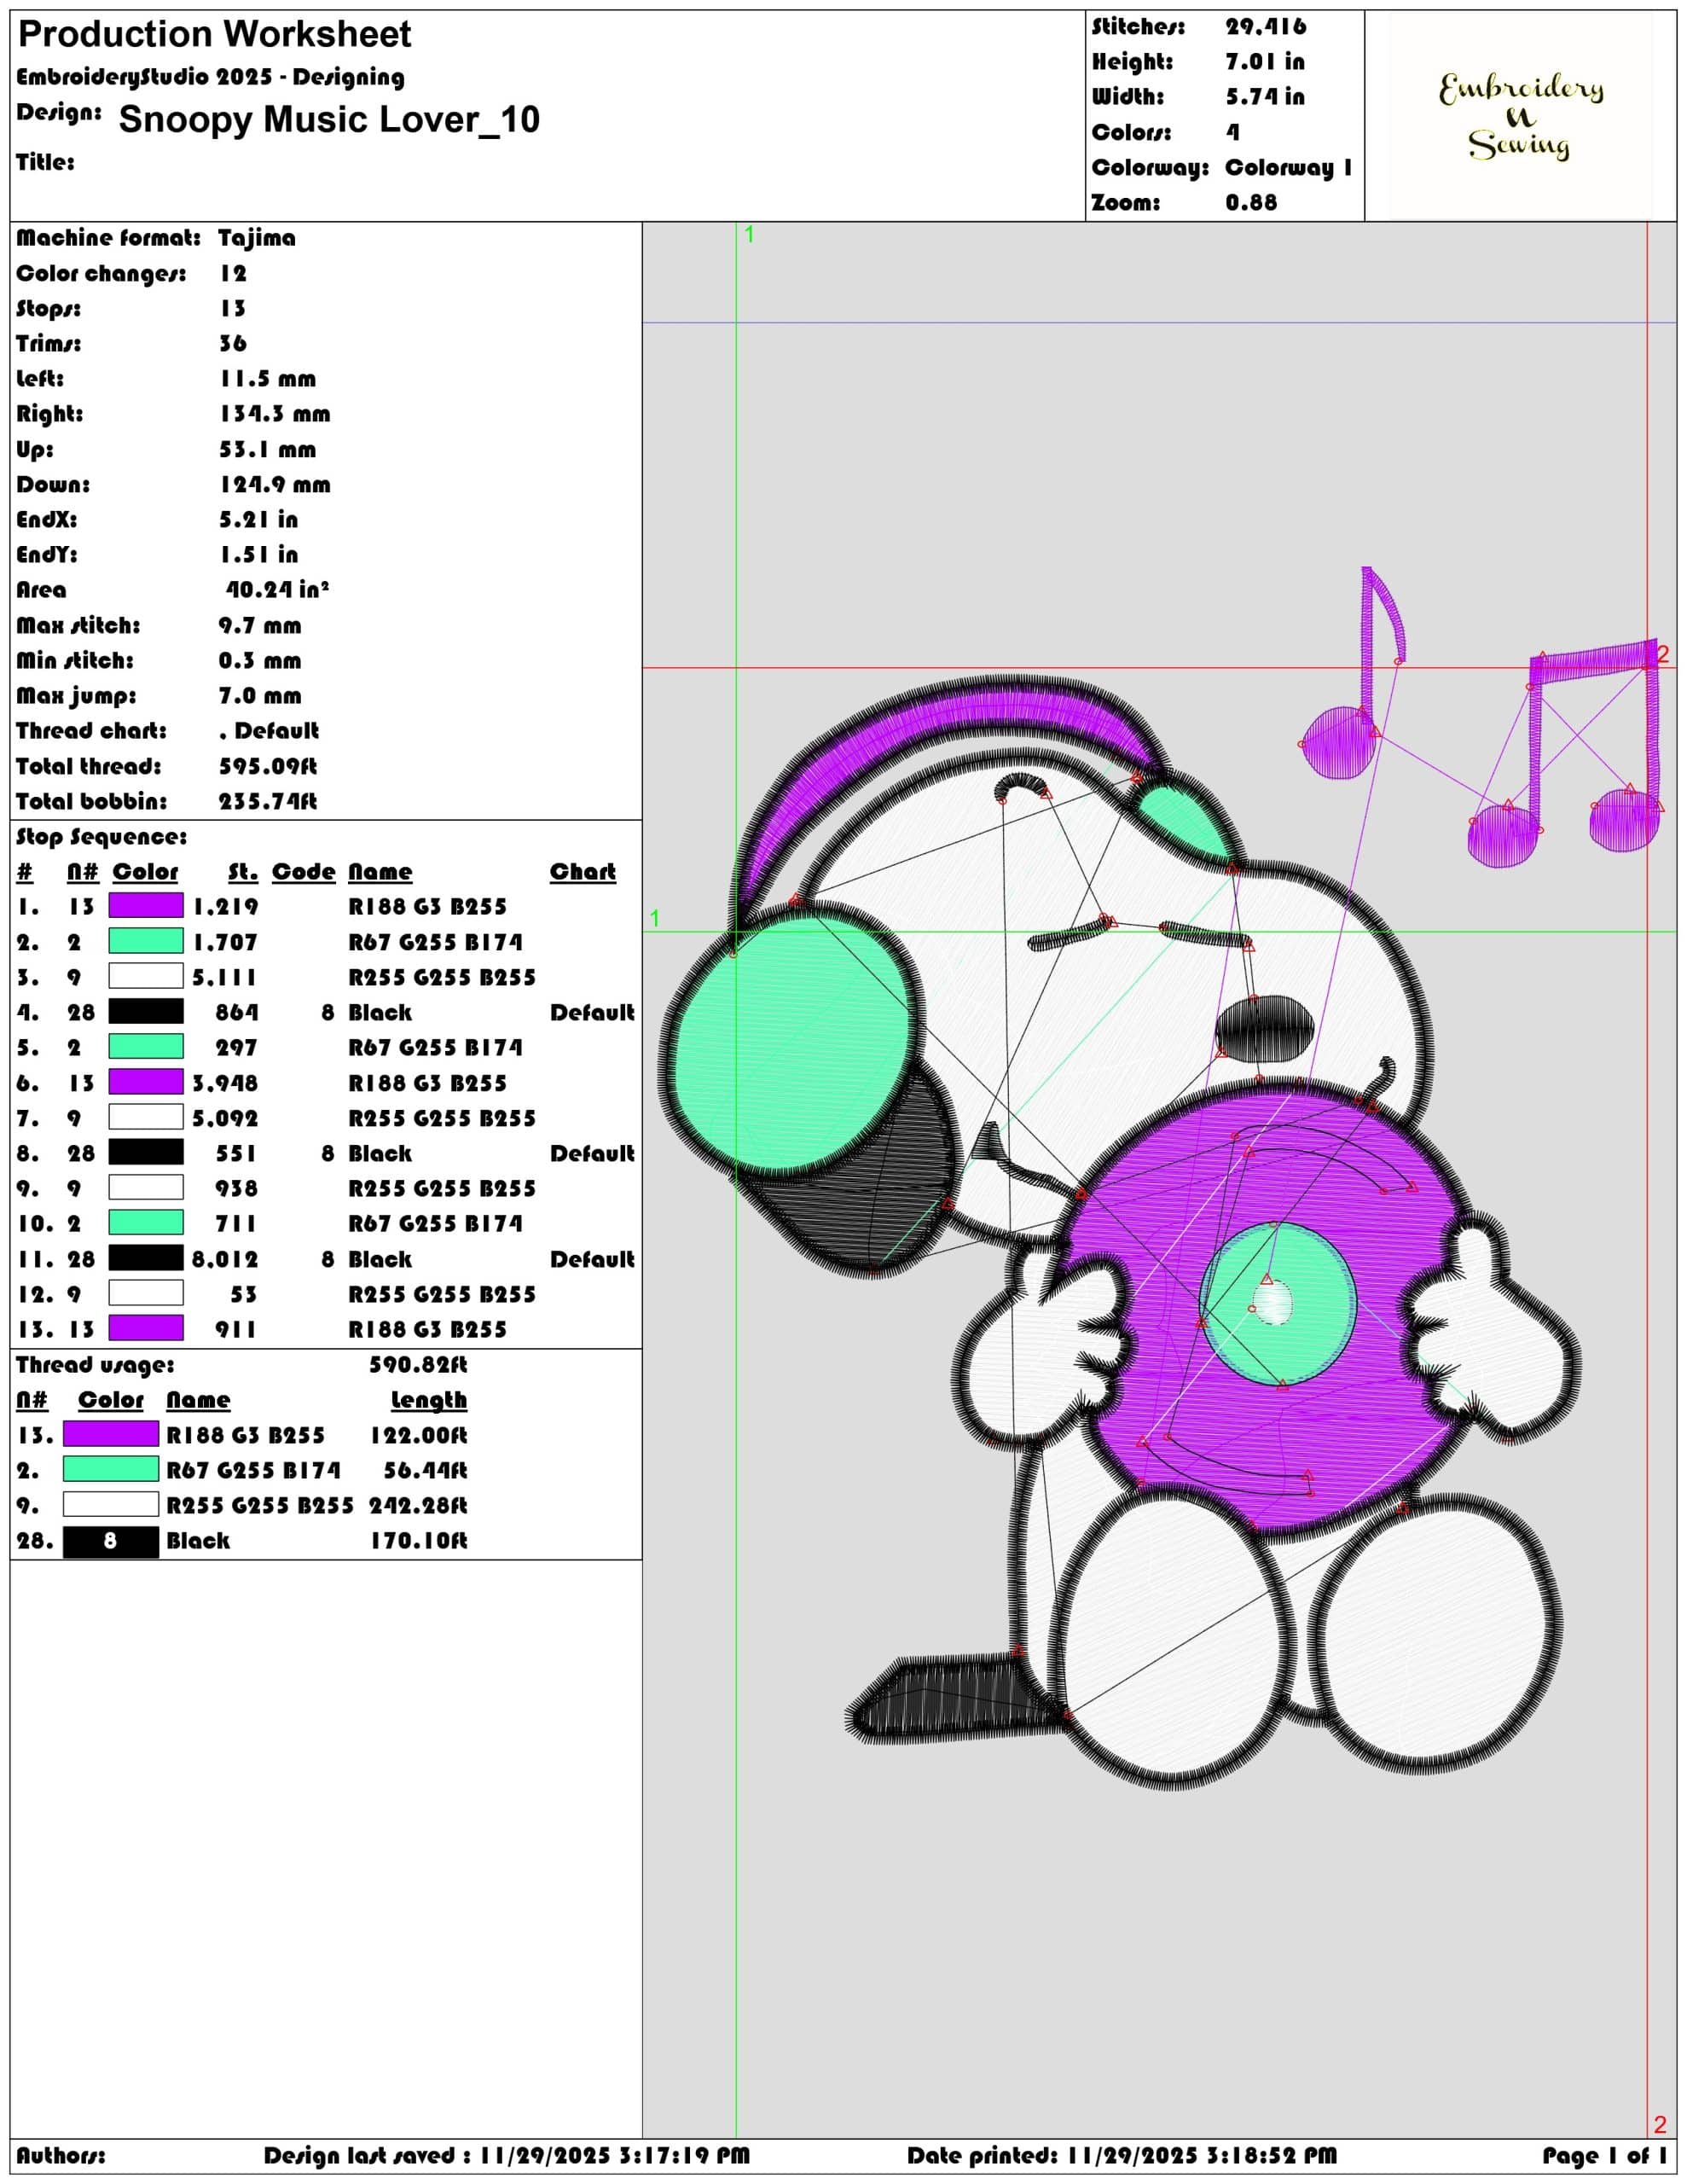
Task: Click the Chart column header
Action: pyautogui.click(x=583, y=871)
